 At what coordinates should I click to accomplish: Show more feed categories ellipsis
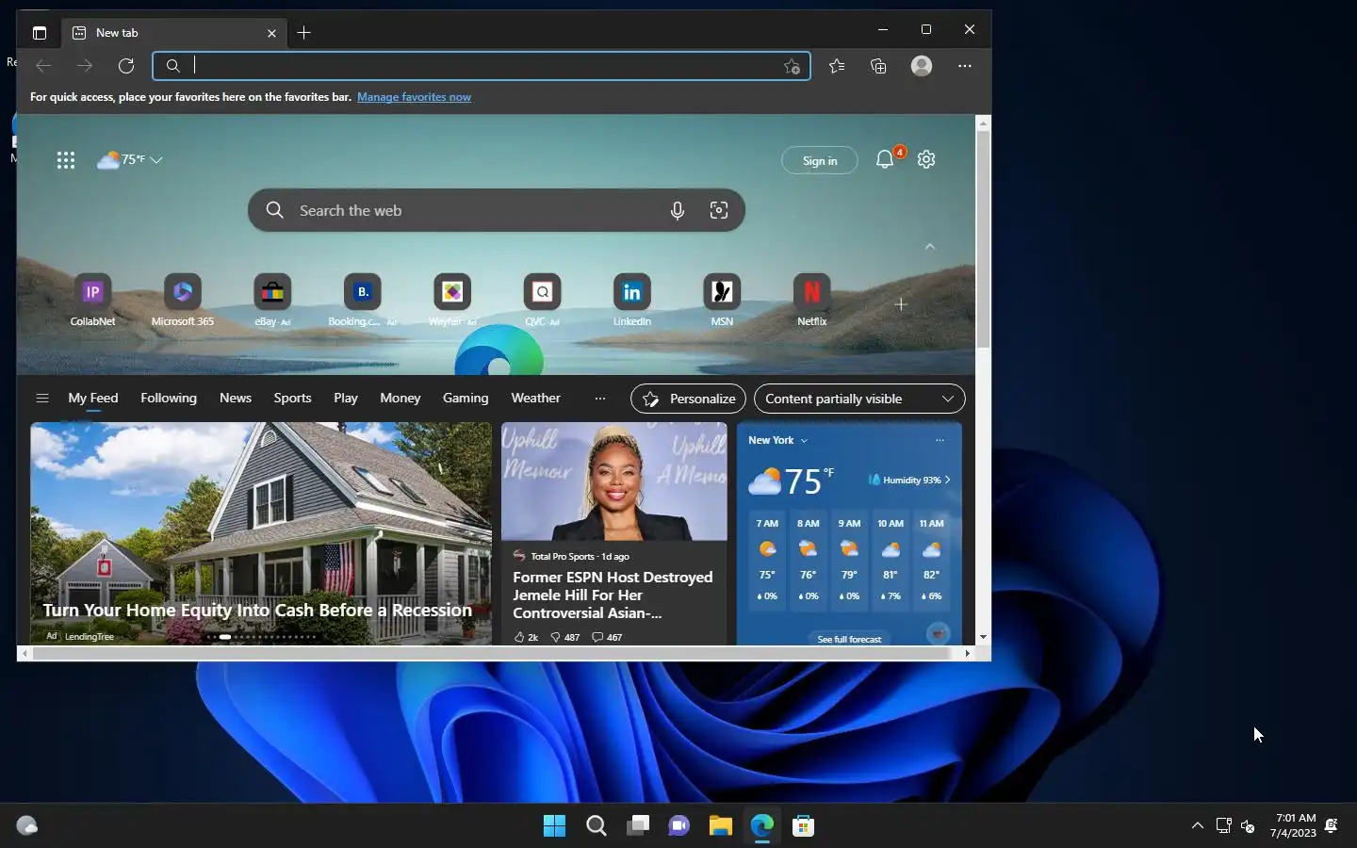[600, 399]
